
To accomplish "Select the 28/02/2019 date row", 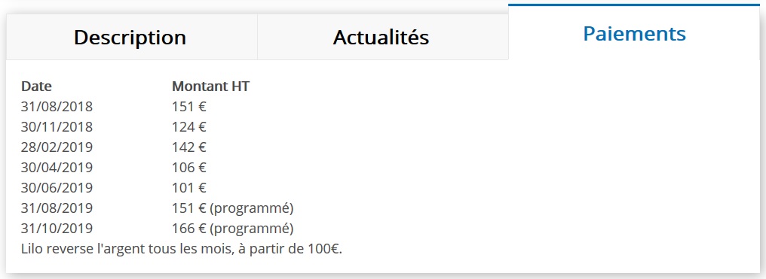I will tap(57, 147).
